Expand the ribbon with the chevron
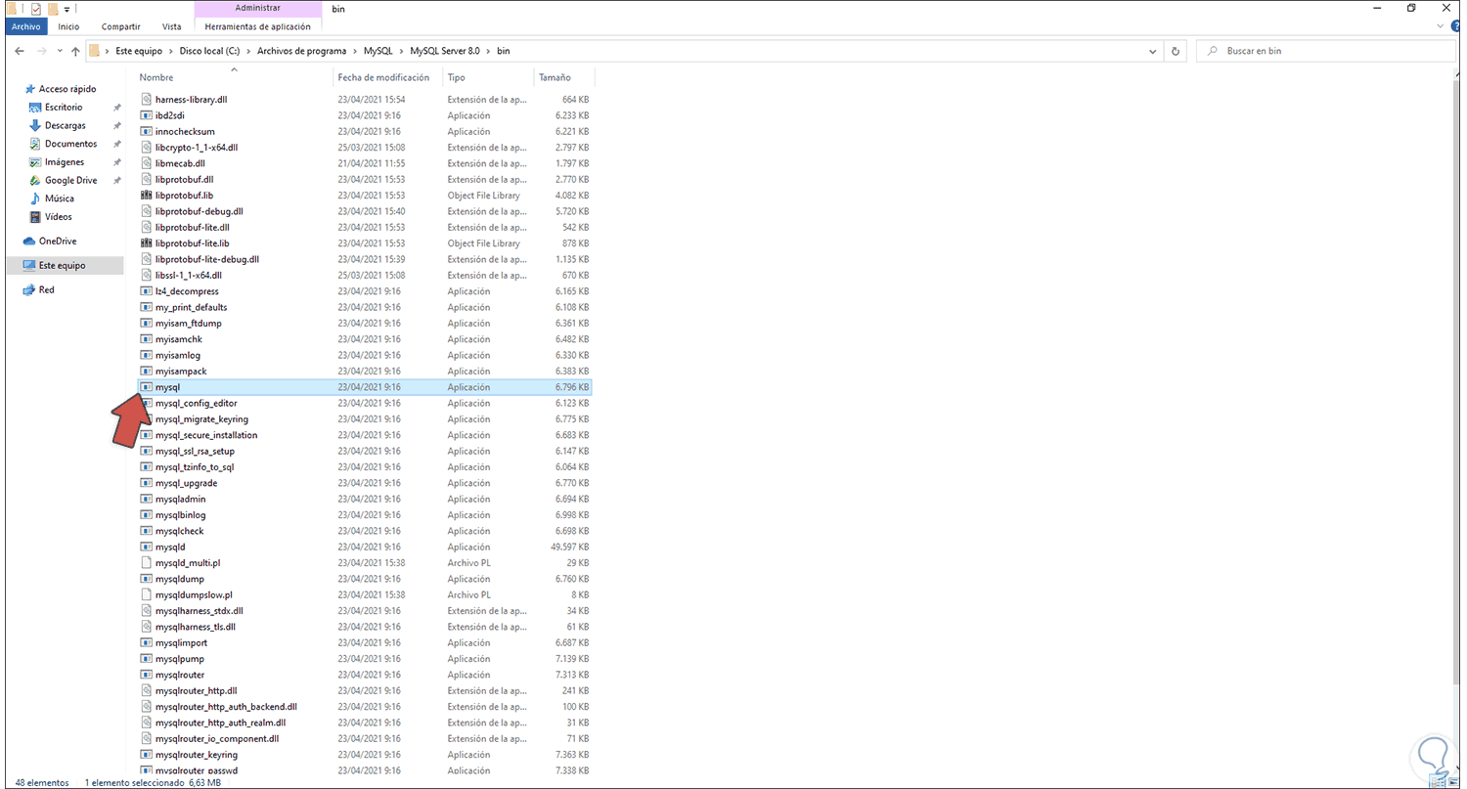The height and width of the screenshot is (789, 1467). click(1439, 26)
